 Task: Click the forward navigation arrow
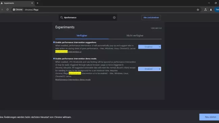click(x=2, y=10)
